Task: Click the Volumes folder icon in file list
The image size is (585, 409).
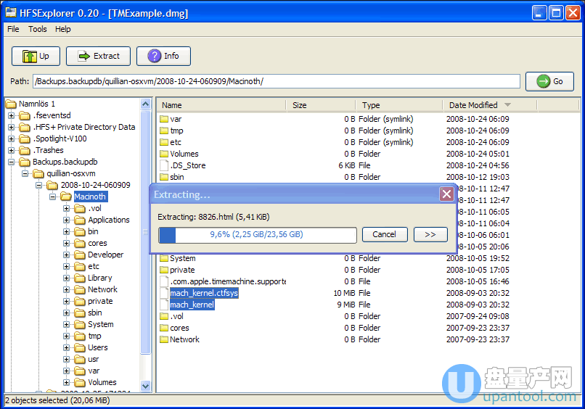Action: click(163, 154)
